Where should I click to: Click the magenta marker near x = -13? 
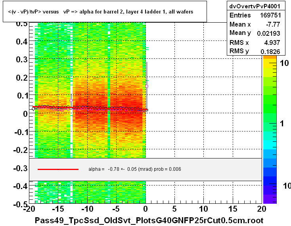click(71, 100)
